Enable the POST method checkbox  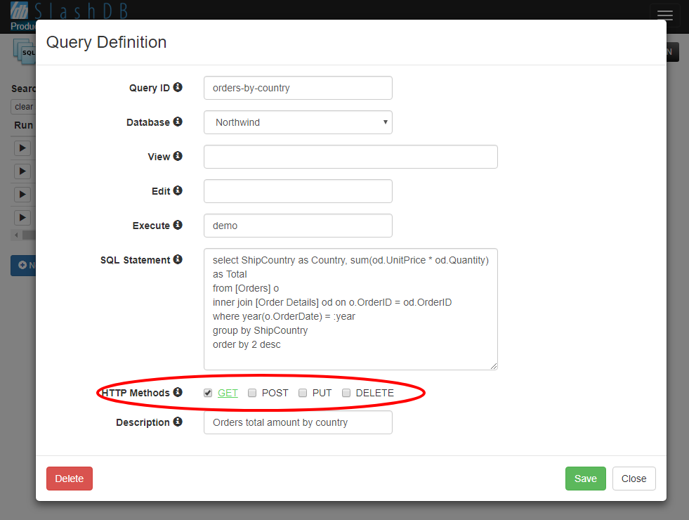point(251,393)
